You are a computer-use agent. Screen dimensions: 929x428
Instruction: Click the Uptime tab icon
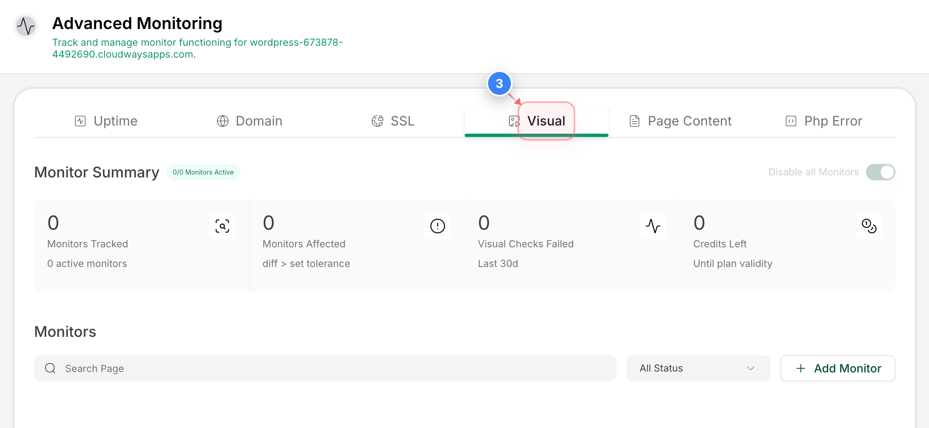pos(80,121)
